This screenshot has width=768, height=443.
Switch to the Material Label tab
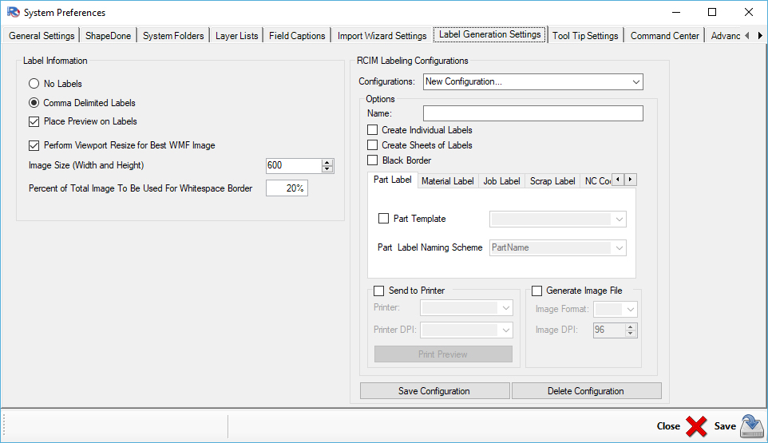click(448, 181)
